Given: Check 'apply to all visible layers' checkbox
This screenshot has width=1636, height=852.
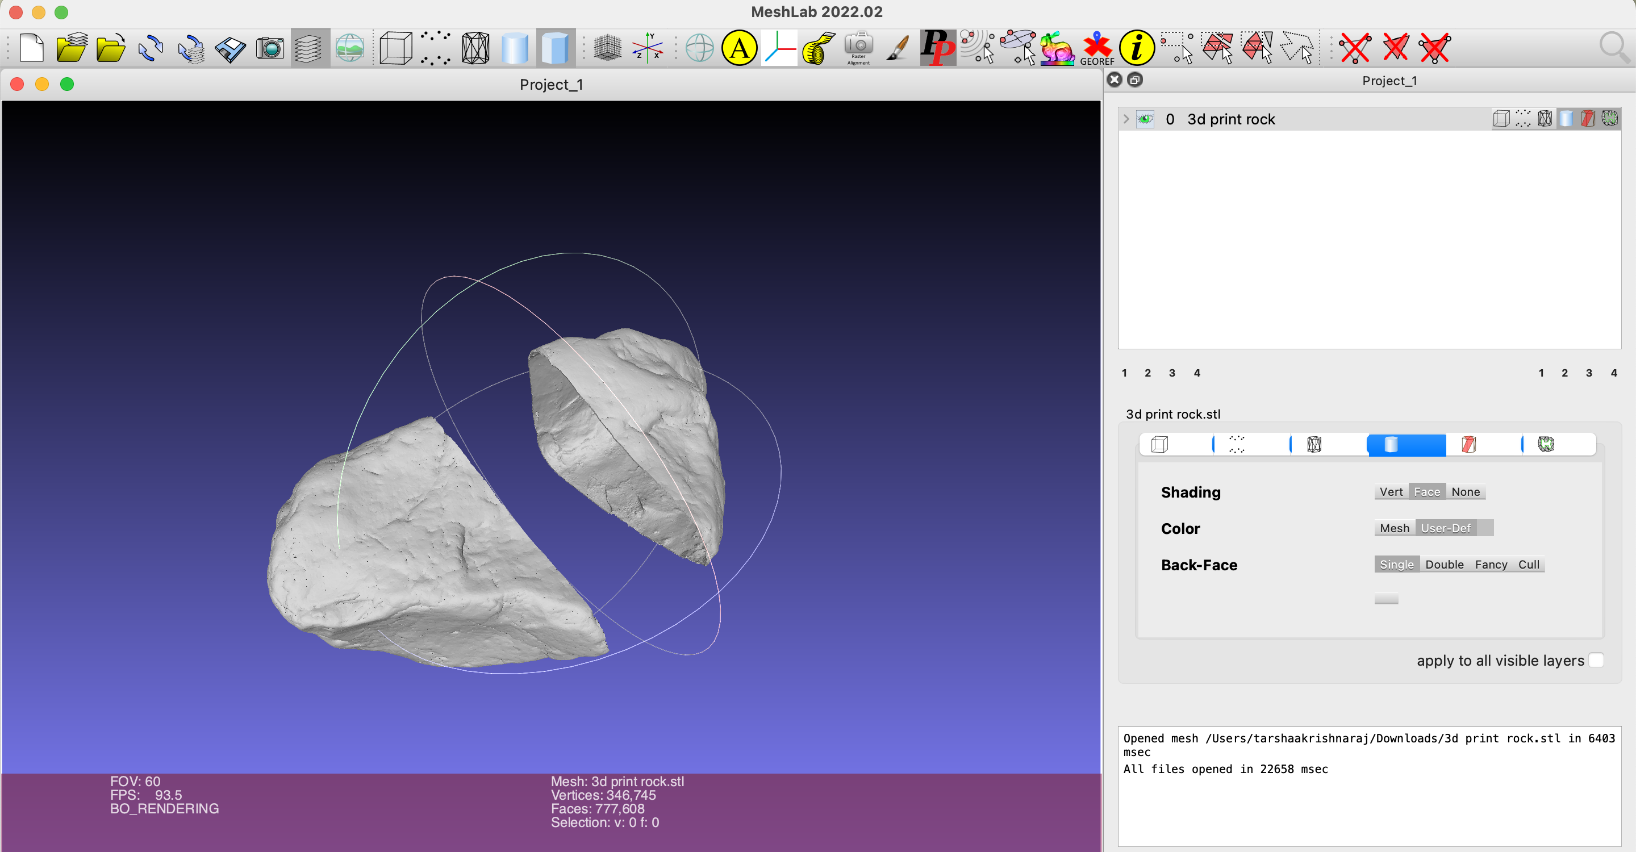Looking at the screenshot, I should tap(1596, 660).
